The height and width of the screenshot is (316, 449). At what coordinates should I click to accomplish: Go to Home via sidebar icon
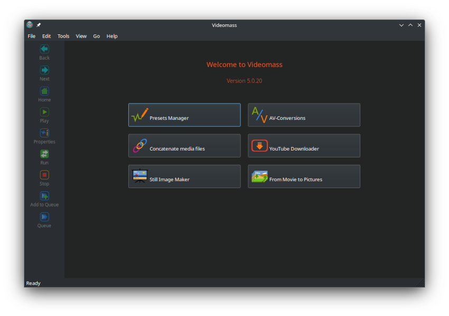44,91
